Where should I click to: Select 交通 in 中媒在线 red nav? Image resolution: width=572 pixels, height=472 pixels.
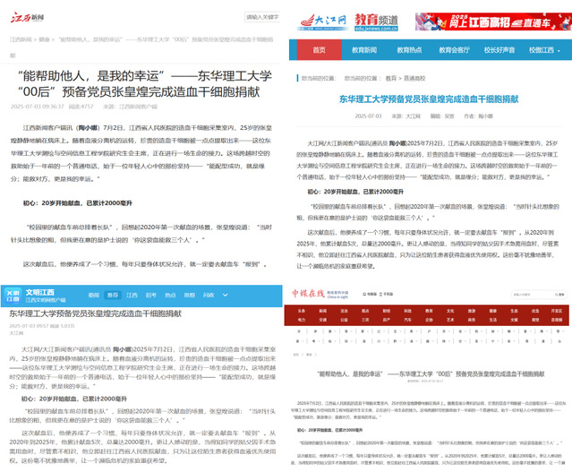(x=322, y=320)
